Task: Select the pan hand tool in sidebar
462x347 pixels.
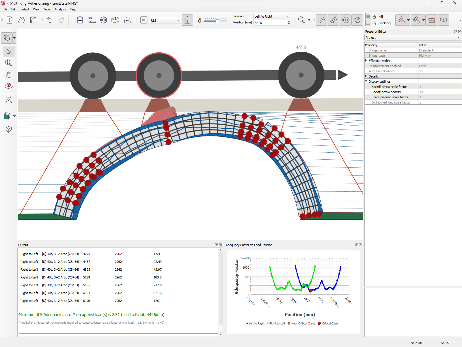Action: (x=9, y=75)
